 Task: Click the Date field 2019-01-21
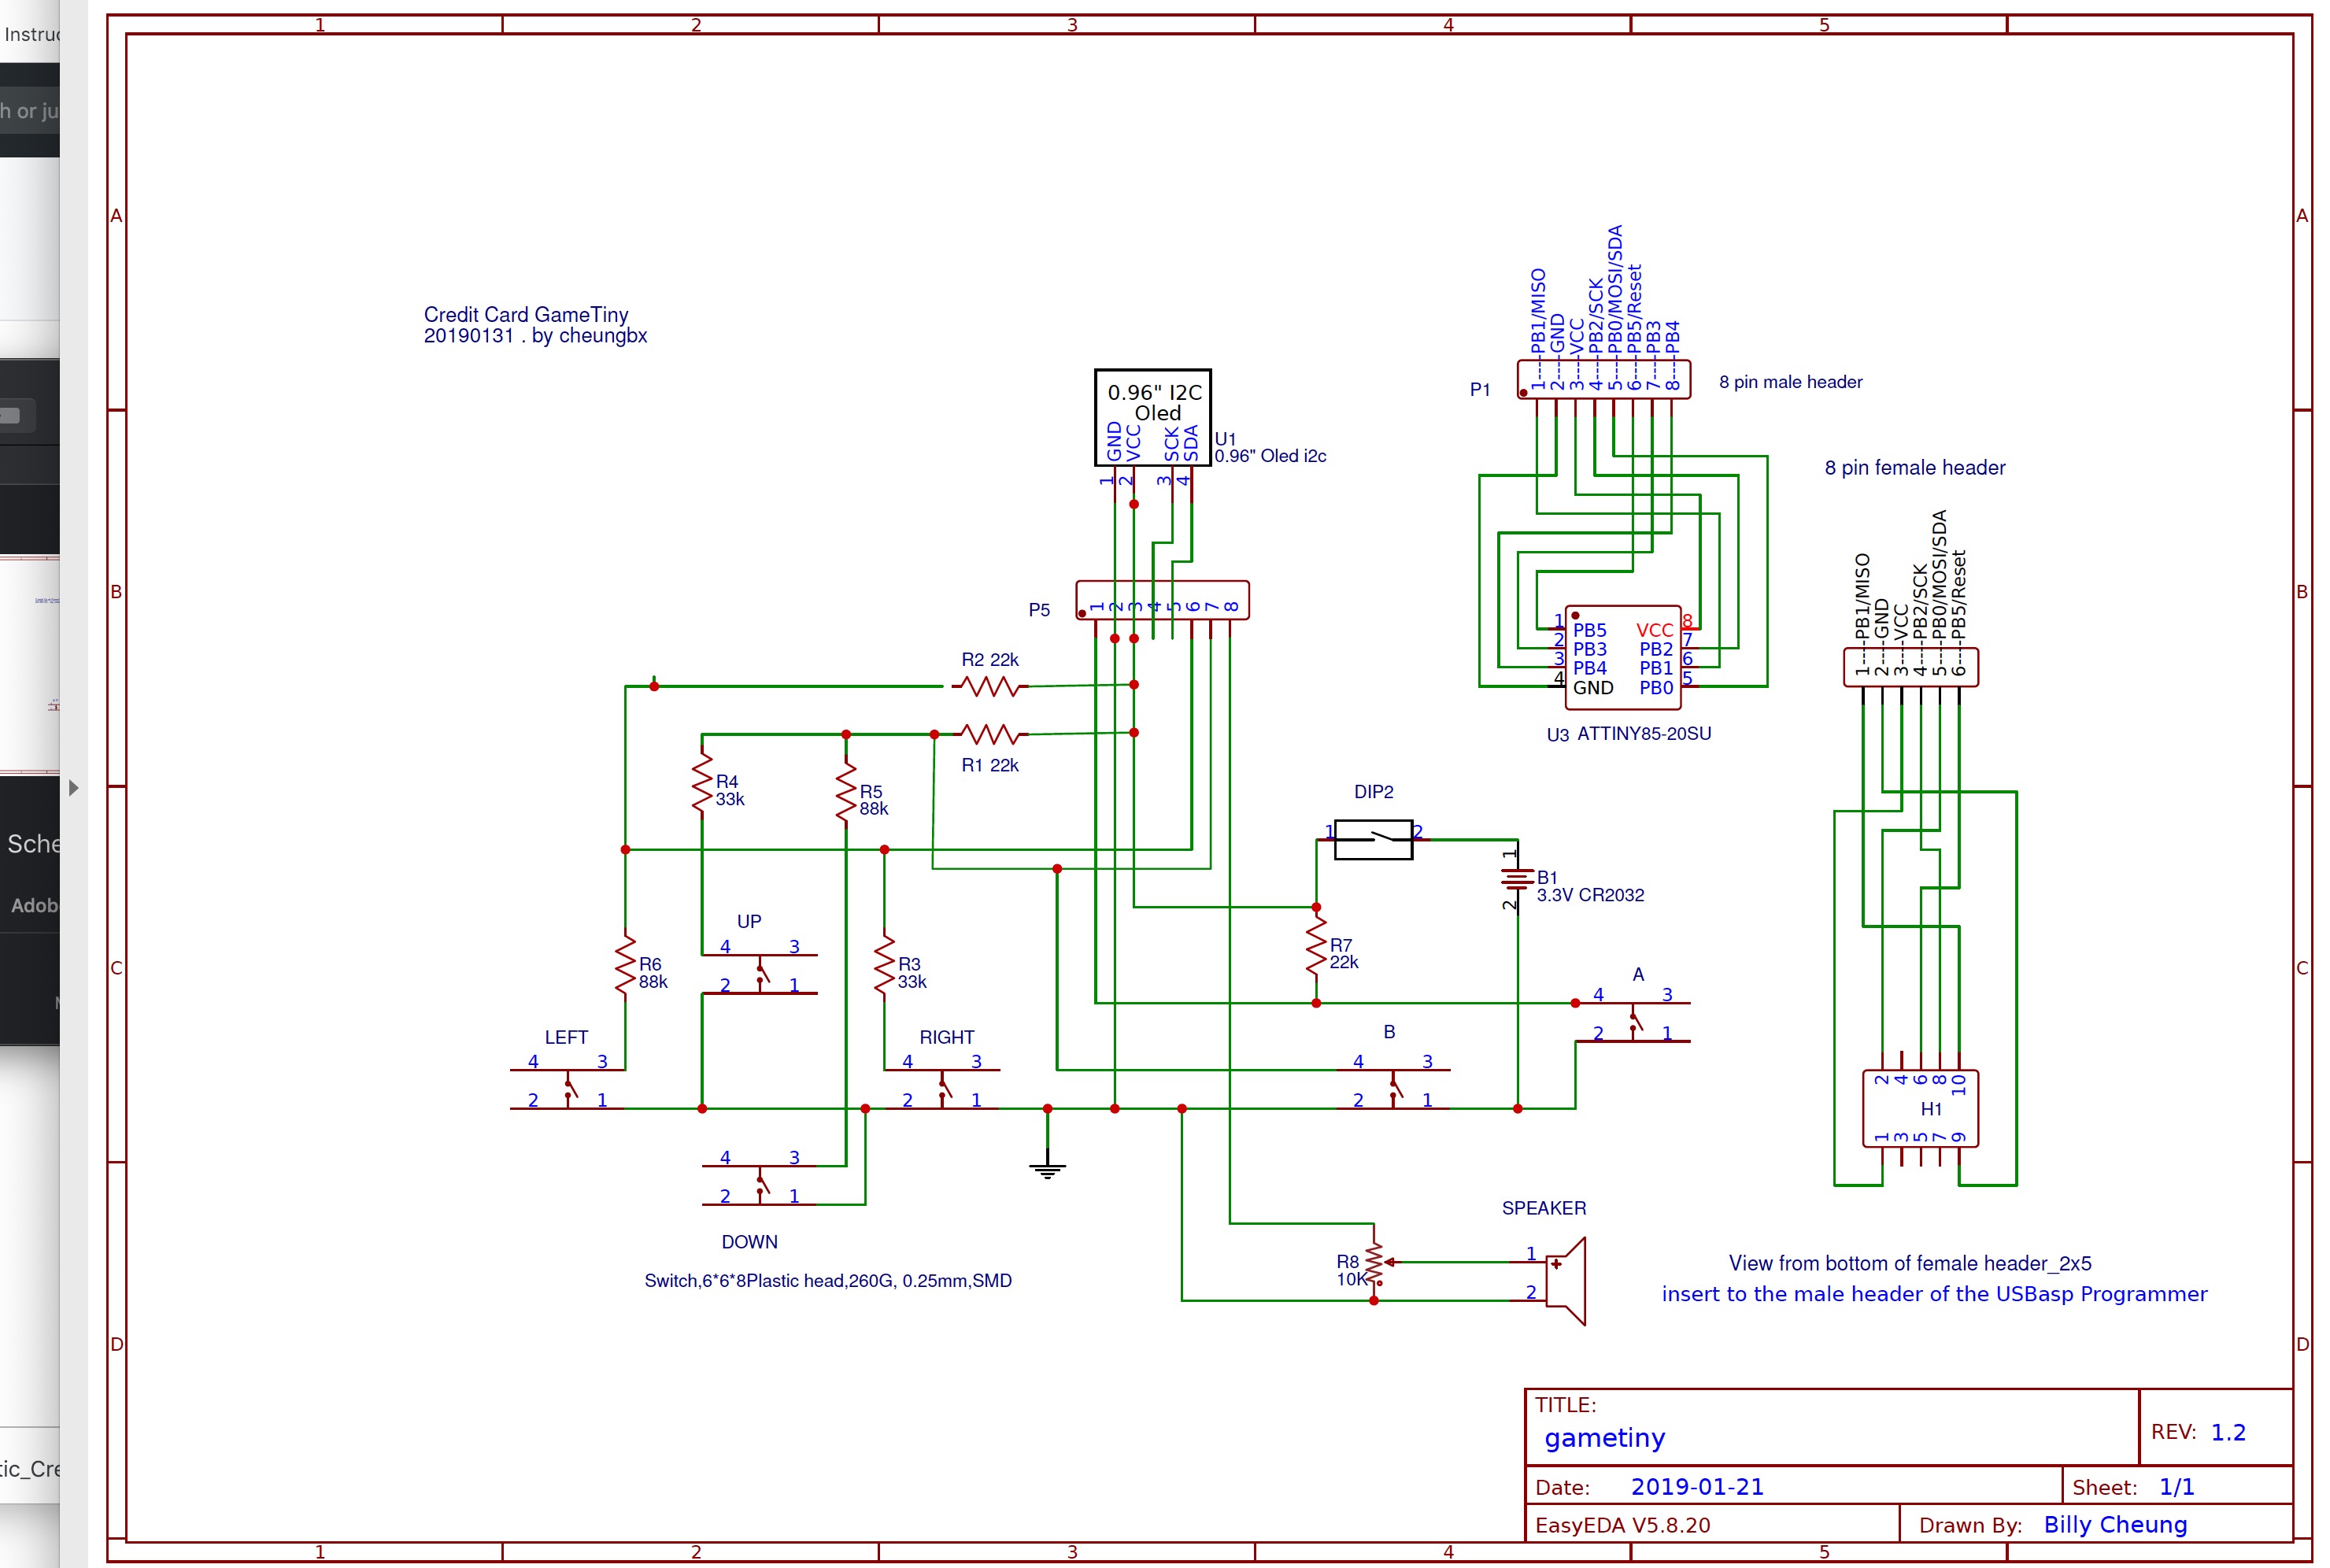1697,1486
